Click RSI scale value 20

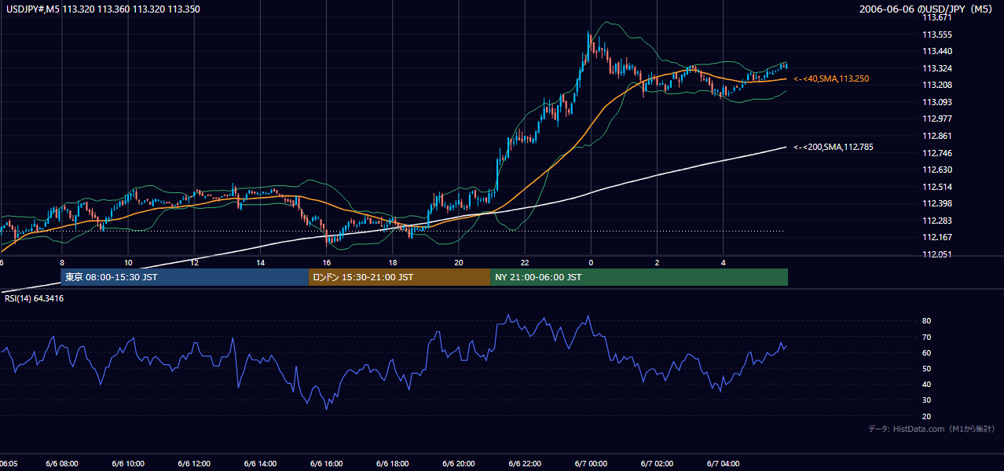click(926, 416)
